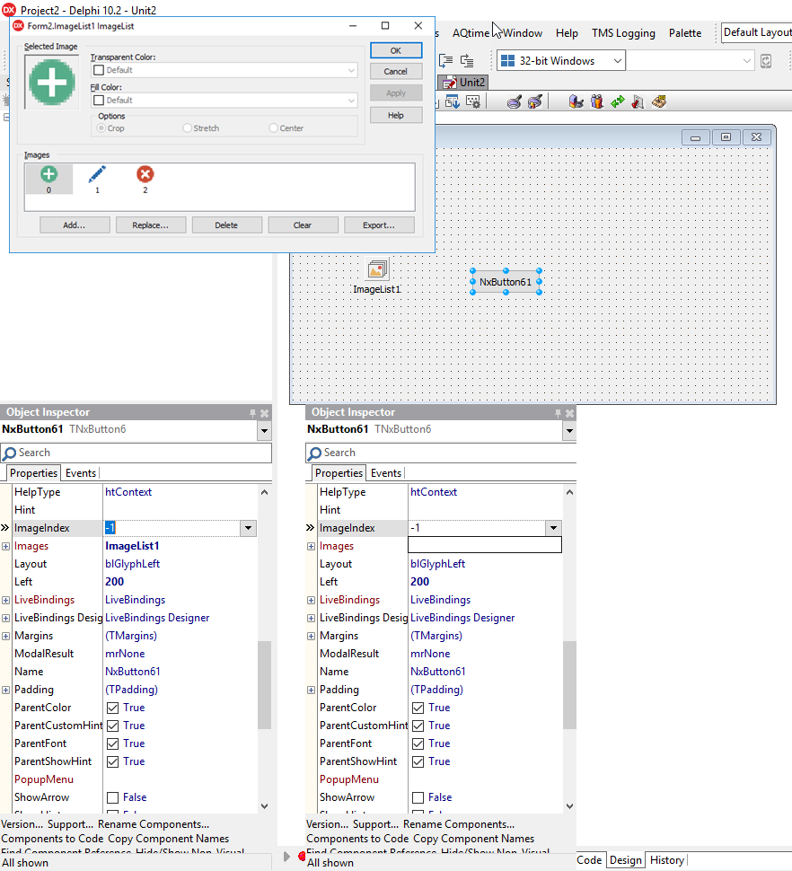Toggle ParentCustomHint checkbox in right Object Inspector

point(418,726)
